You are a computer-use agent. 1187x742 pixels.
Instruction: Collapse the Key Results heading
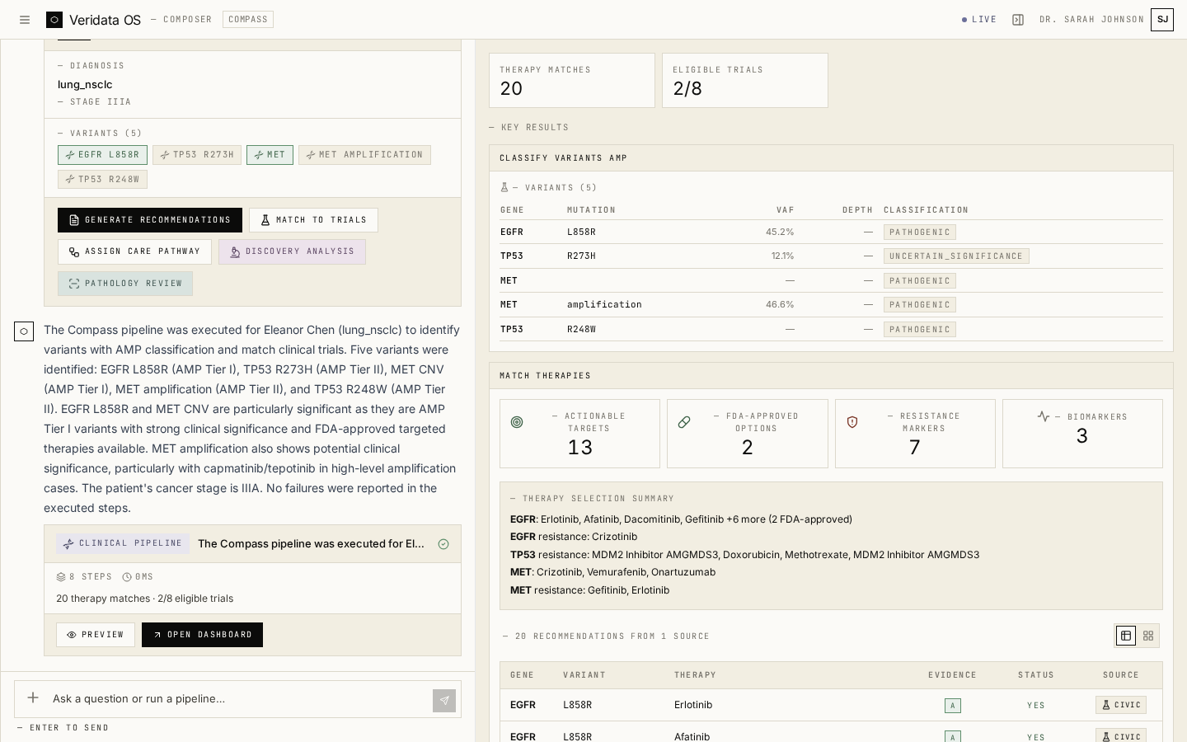pyautogui.click(x=528, y=128)
